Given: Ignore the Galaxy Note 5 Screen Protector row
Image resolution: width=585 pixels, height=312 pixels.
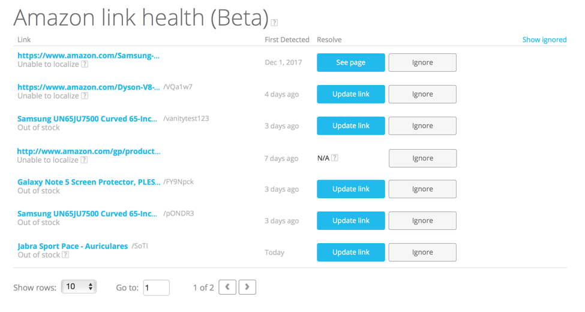Looking at the screenshot, I should [422, 189].
